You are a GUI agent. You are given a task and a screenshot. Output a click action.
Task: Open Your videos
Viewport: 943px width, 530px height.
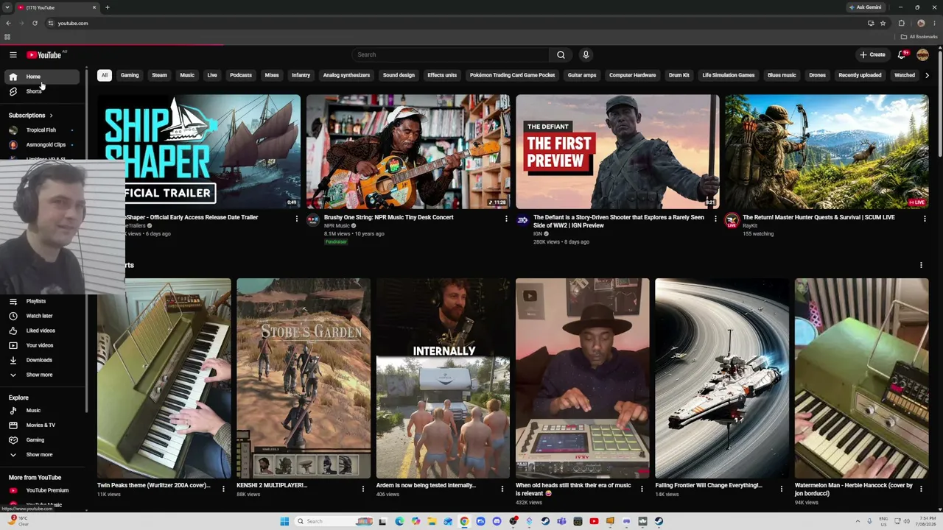point(41,345)
